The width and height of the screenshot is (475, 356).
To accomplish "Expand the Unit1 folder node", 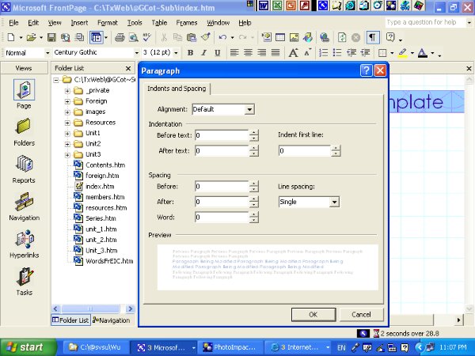I will pyautogui.click(x=67, y=133).
